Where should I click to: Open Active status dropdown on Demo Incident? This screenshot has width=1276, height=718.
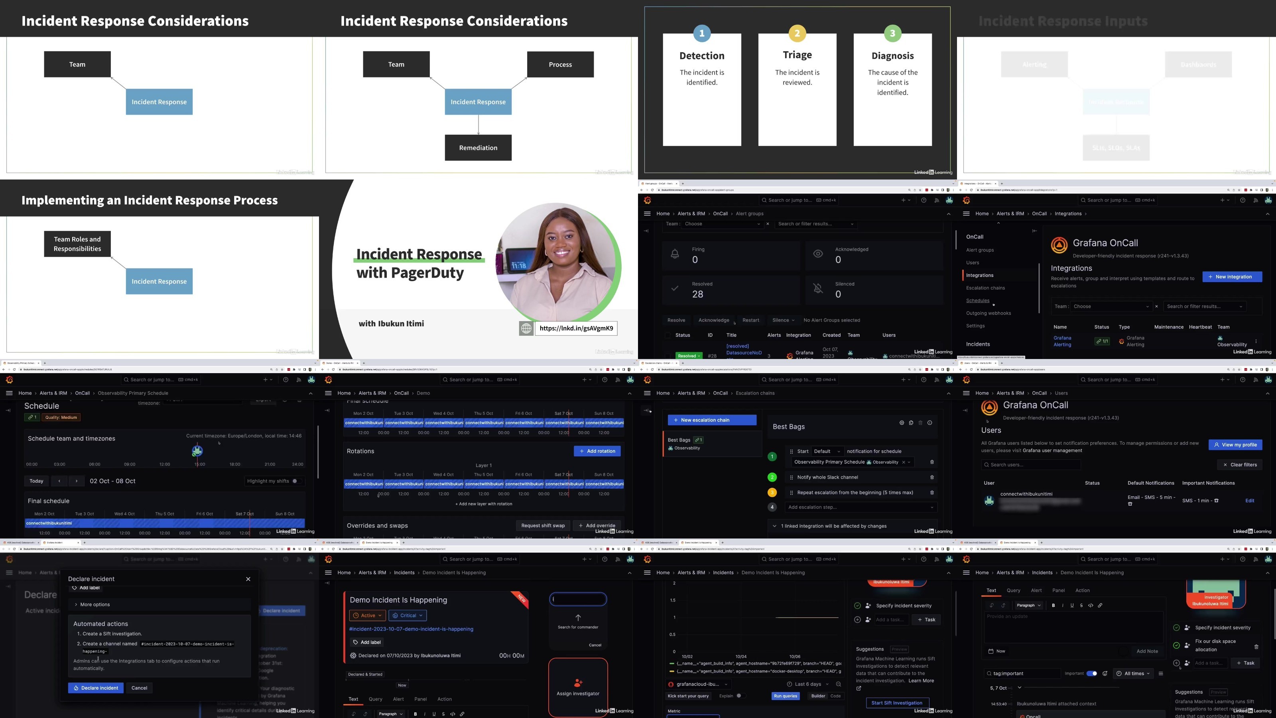tap(368, 615)
